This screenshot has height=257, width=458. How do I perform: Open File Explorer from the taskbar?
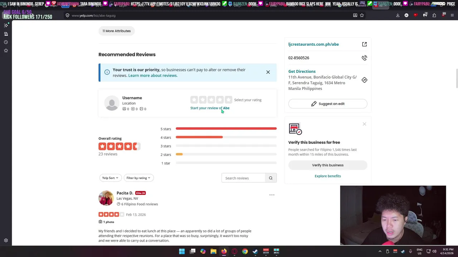[x=213, y=251]
